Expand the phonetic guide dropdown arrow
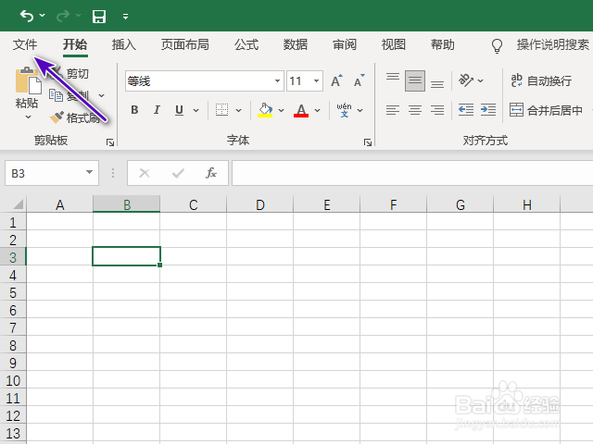 click(x=360, y=110)
